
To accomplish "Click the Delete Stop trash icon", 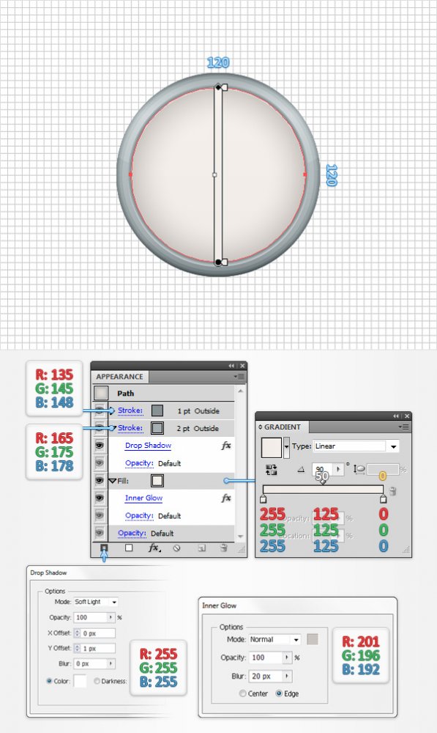I will point(392,490).
